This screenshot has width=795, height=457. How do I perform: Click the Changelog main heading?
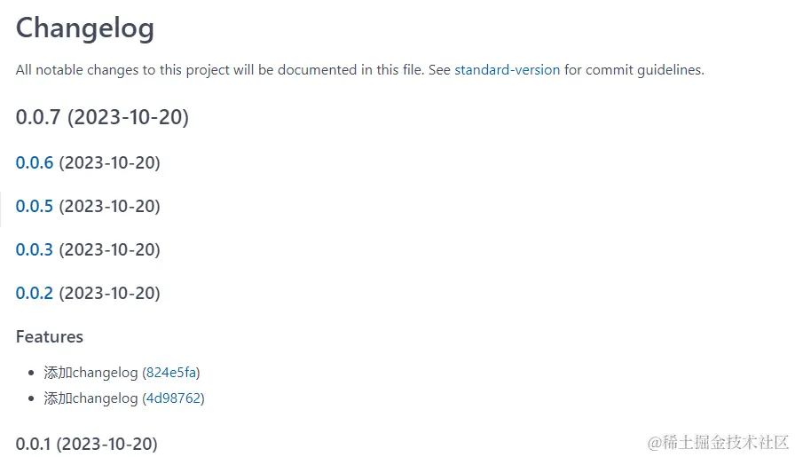85,28
